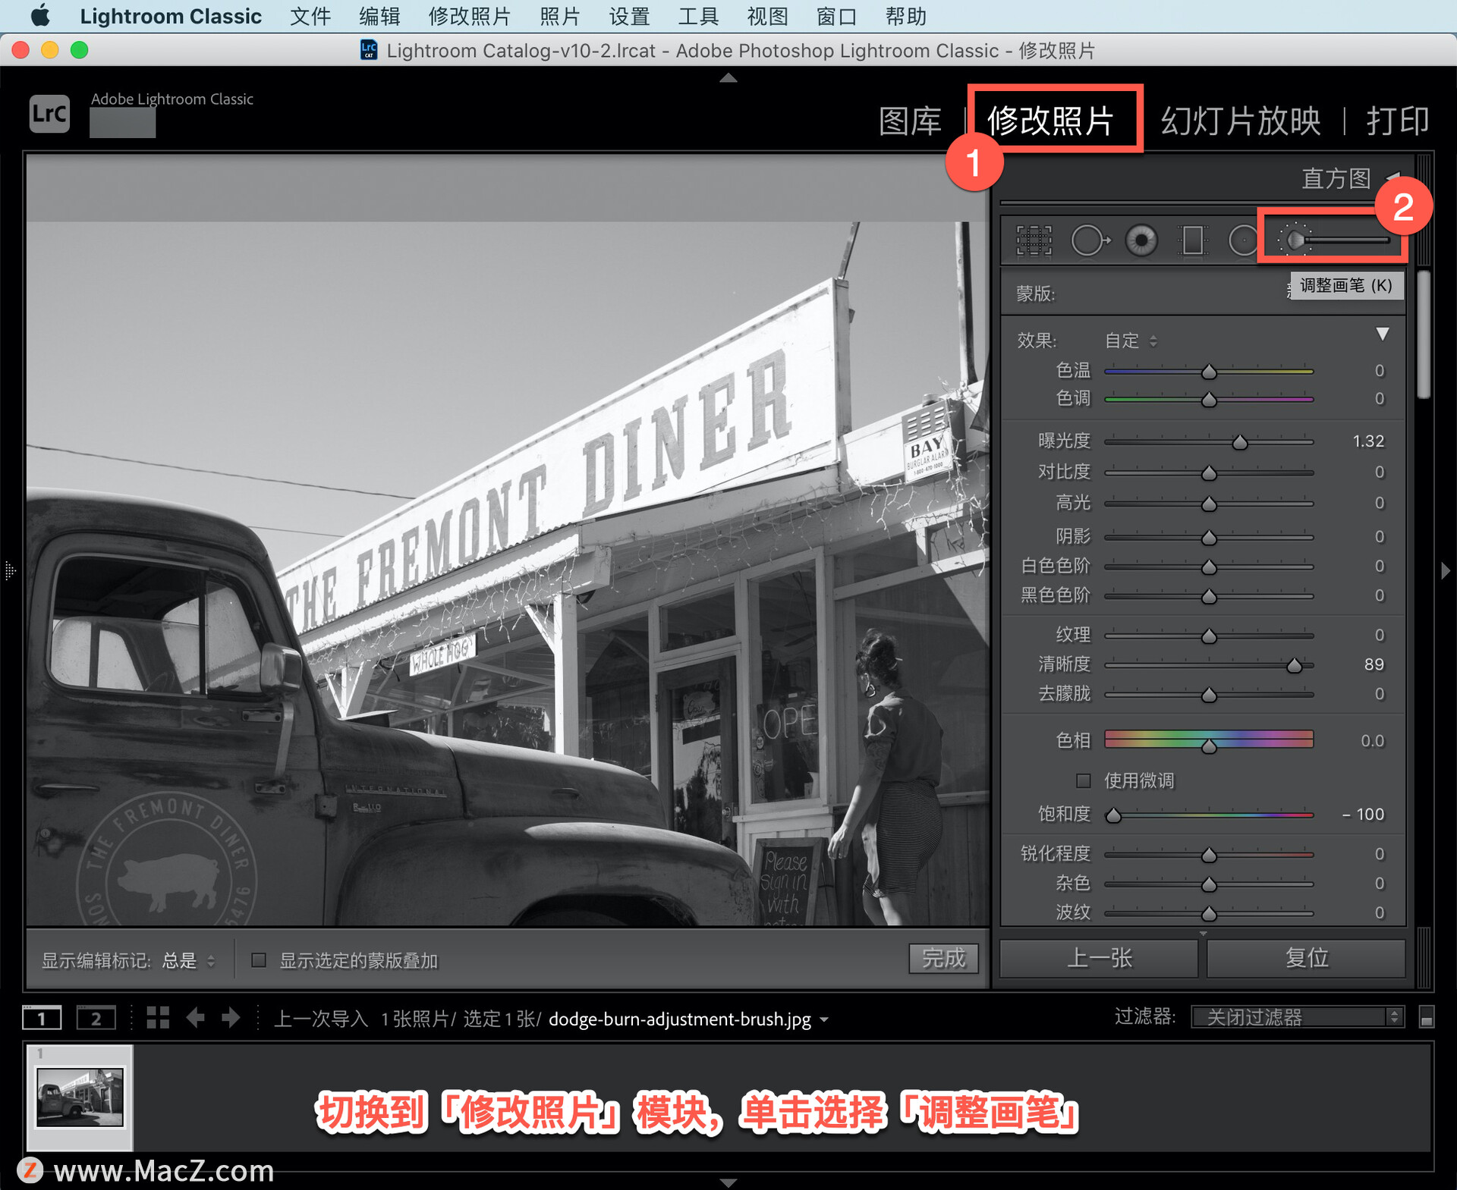Show left panel via left edge handle
The image size is (1457, 1190).
10,570
